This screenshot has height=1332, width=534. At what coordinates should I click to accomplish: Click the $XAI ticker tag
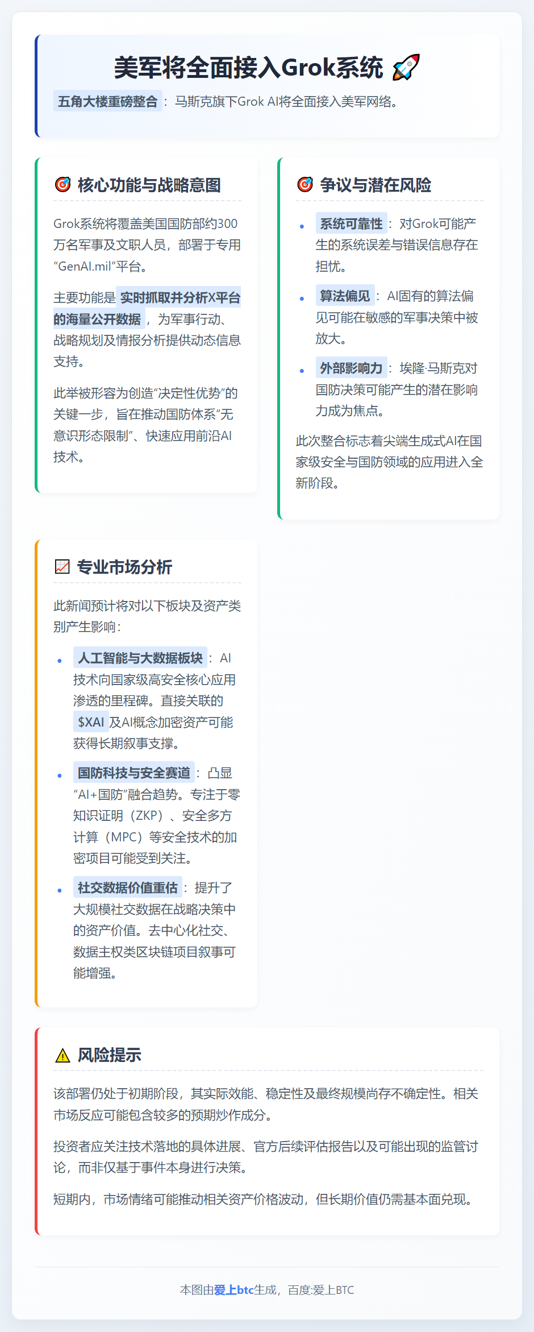(91, 722)
